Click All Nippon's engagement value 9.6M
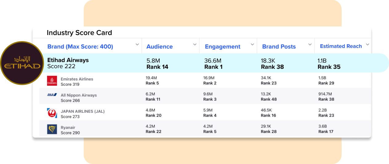 tap(208, 94)
